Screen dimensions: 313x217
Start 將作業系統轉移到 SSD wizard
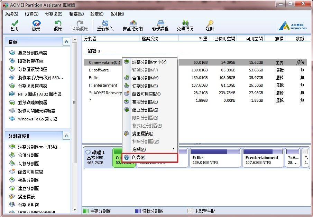pyautogui.click(x=36, y=78)
